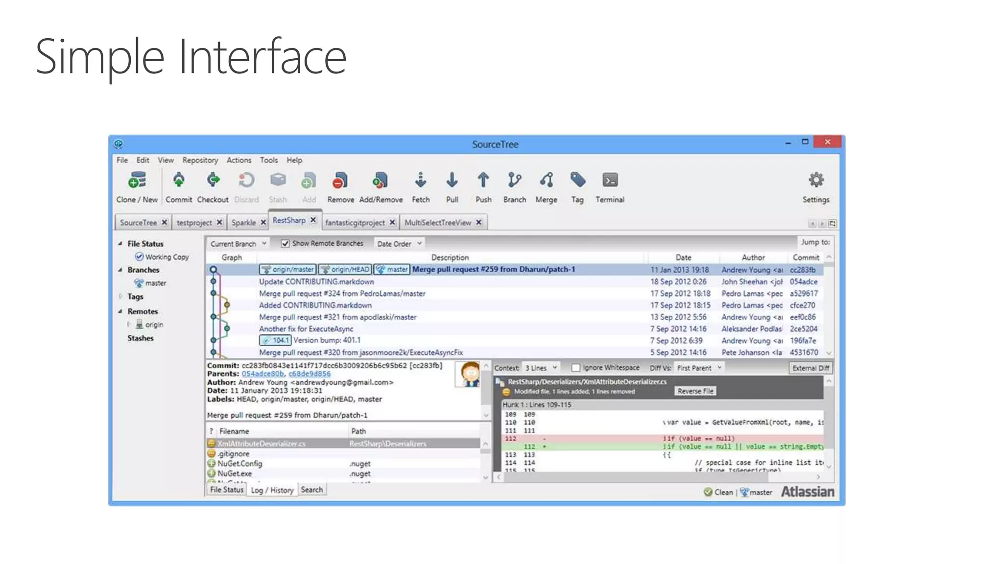Select Working Copy in sidebar

tap(167, 257)
